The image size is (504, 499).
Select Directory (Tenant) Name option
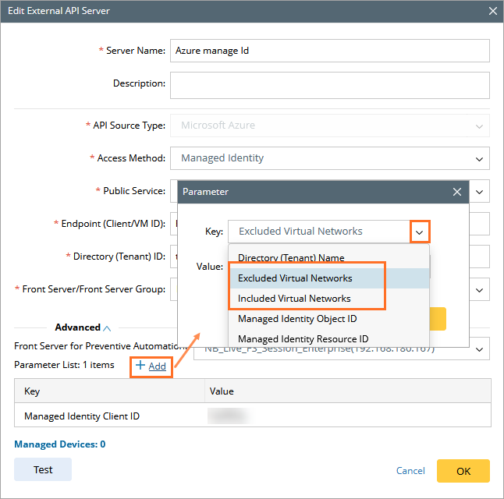point(290,258)
